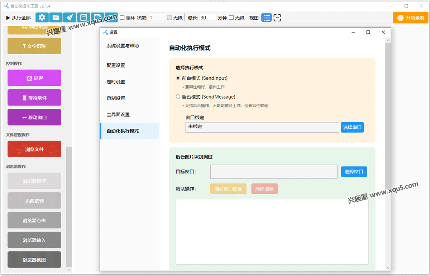Click the new folder plus icon

[56, 18]
